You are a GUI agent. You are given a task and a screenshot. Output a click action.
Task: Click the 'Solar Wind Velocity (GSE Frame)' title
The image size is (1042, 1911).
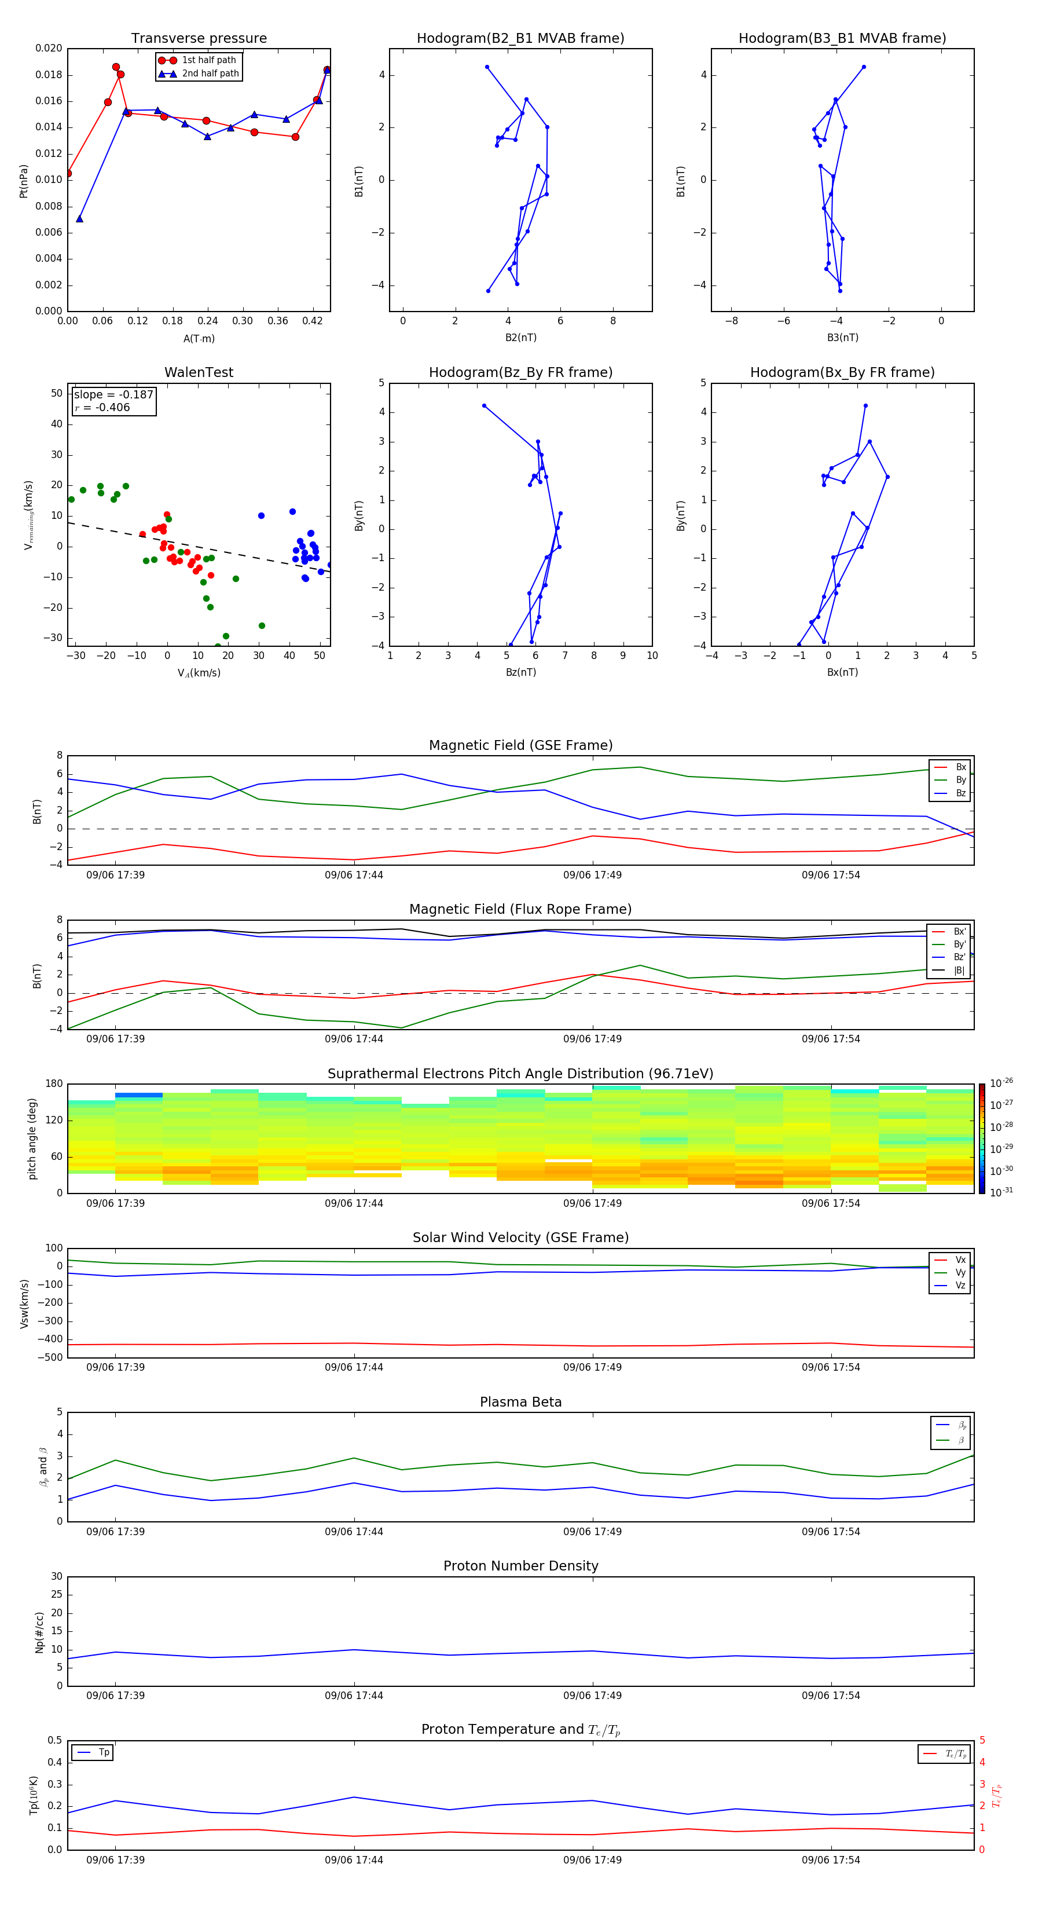[x=520, y=1238]
